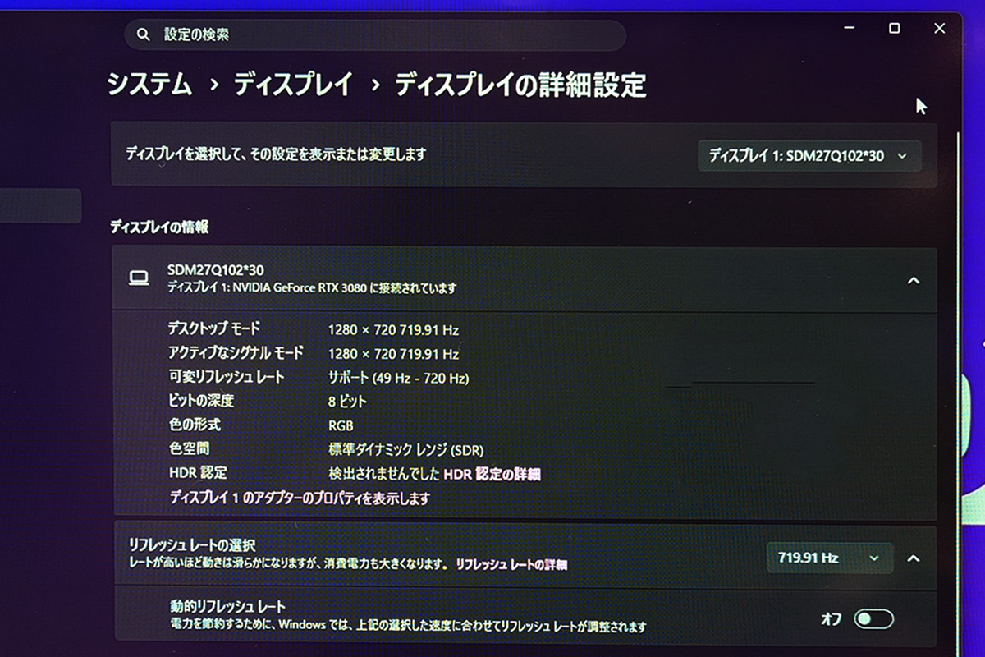985x657 pixels.
Task: Navigate back to ディスプレイ breadcrumb
Action: pyautogui.click(x=293, y=85)
